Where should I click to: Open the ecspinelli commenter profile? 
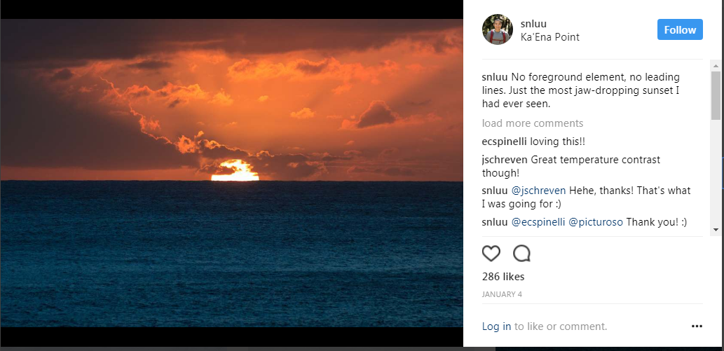[x=504, y=141]
